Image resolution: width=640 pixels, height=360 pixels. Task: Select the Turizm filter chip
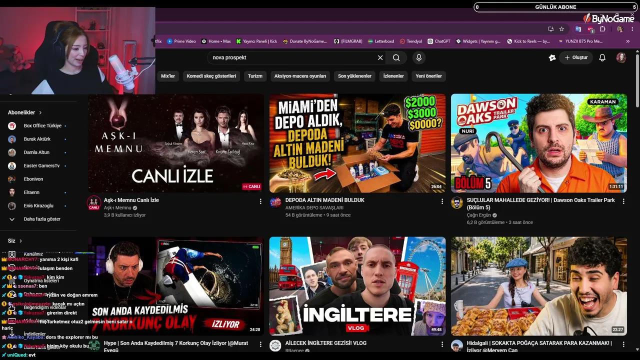[255, 76]
